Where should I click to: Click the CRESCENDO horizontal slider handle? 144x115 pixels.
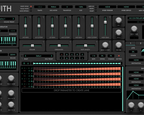(59, 46)
